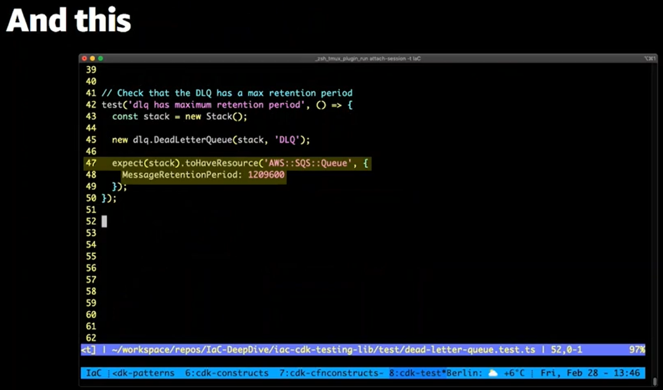Image resolution: width=663 pixels, height=390 pixels.
Task: Click the red close window button
Action: 85,59
